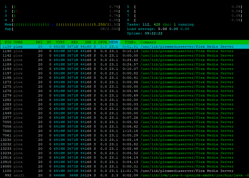The width and height of the screenshot is (249, 178).
Task: Sort by the VIRT column header
Action: pos(60,42)
